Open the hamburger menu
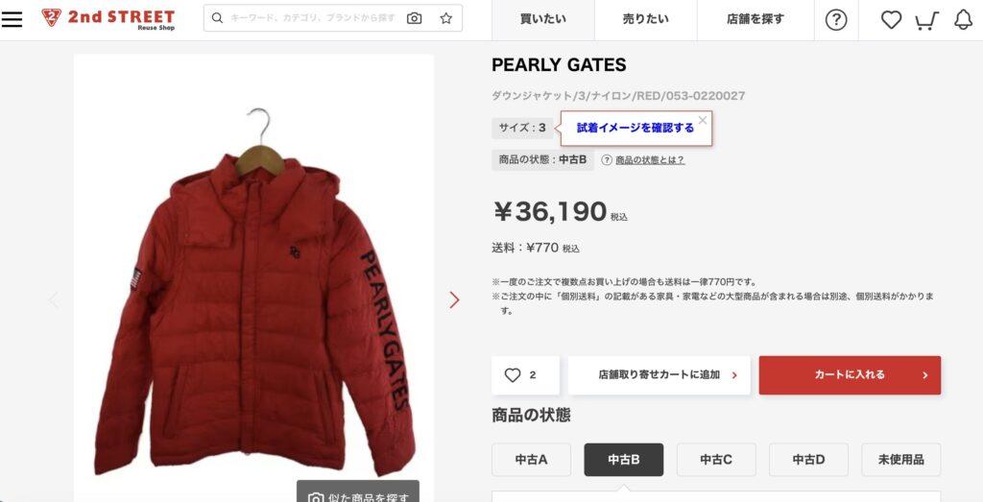The width and height of the screenshot is (983, 502). tap(12, 19)
